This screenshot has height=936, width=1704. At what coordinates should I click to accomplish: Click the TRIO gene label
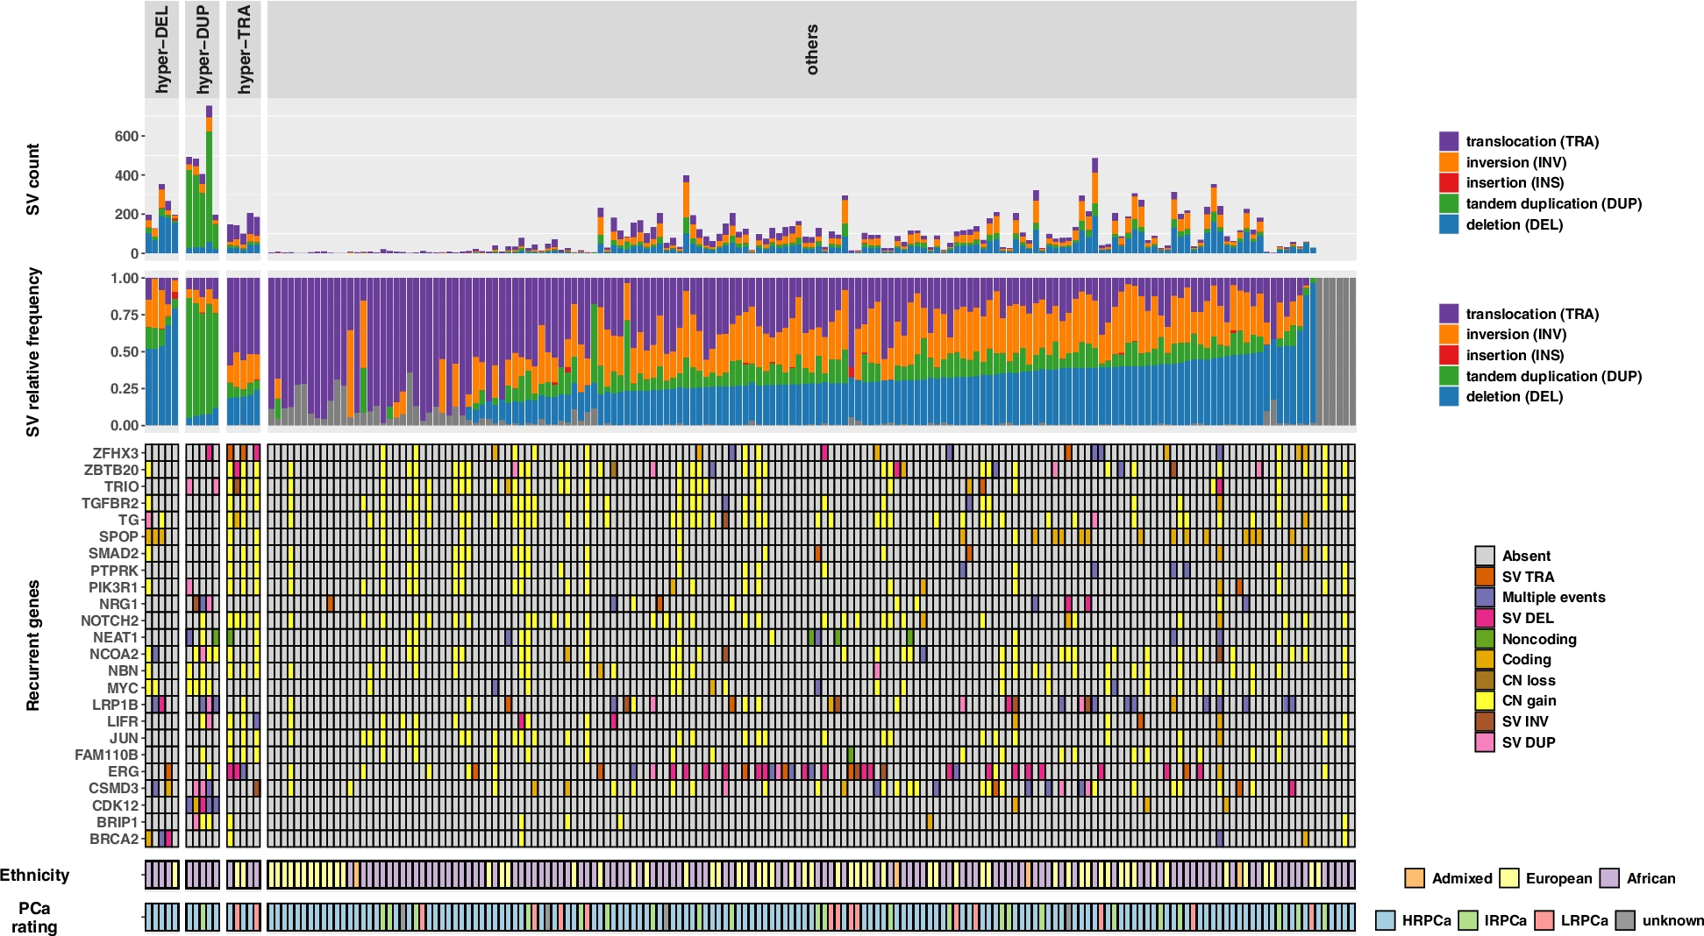(122, 486)
